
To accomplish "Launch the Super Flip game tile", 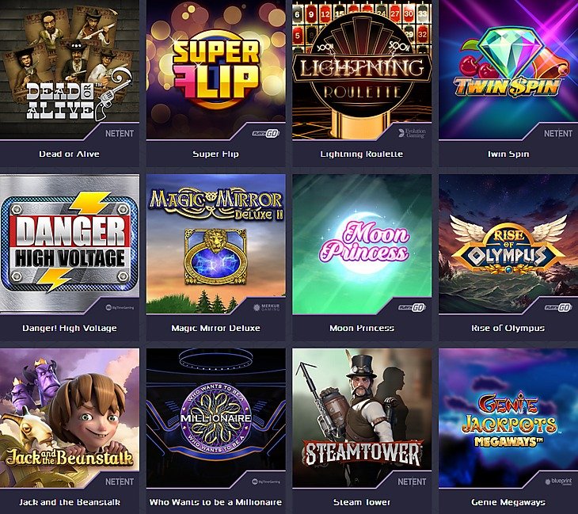I will (215, 70).
